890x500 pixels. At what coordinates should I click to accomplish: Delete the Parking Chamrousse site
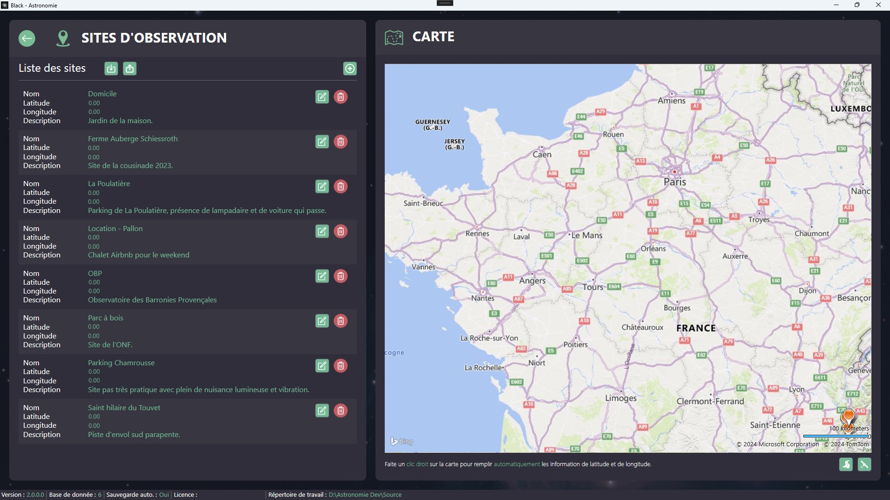tap(340, 366)
